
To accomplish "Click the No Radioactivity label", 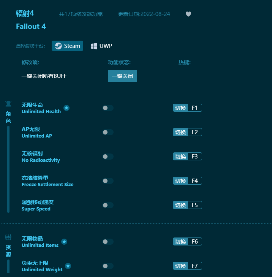I will coord(41,160).
